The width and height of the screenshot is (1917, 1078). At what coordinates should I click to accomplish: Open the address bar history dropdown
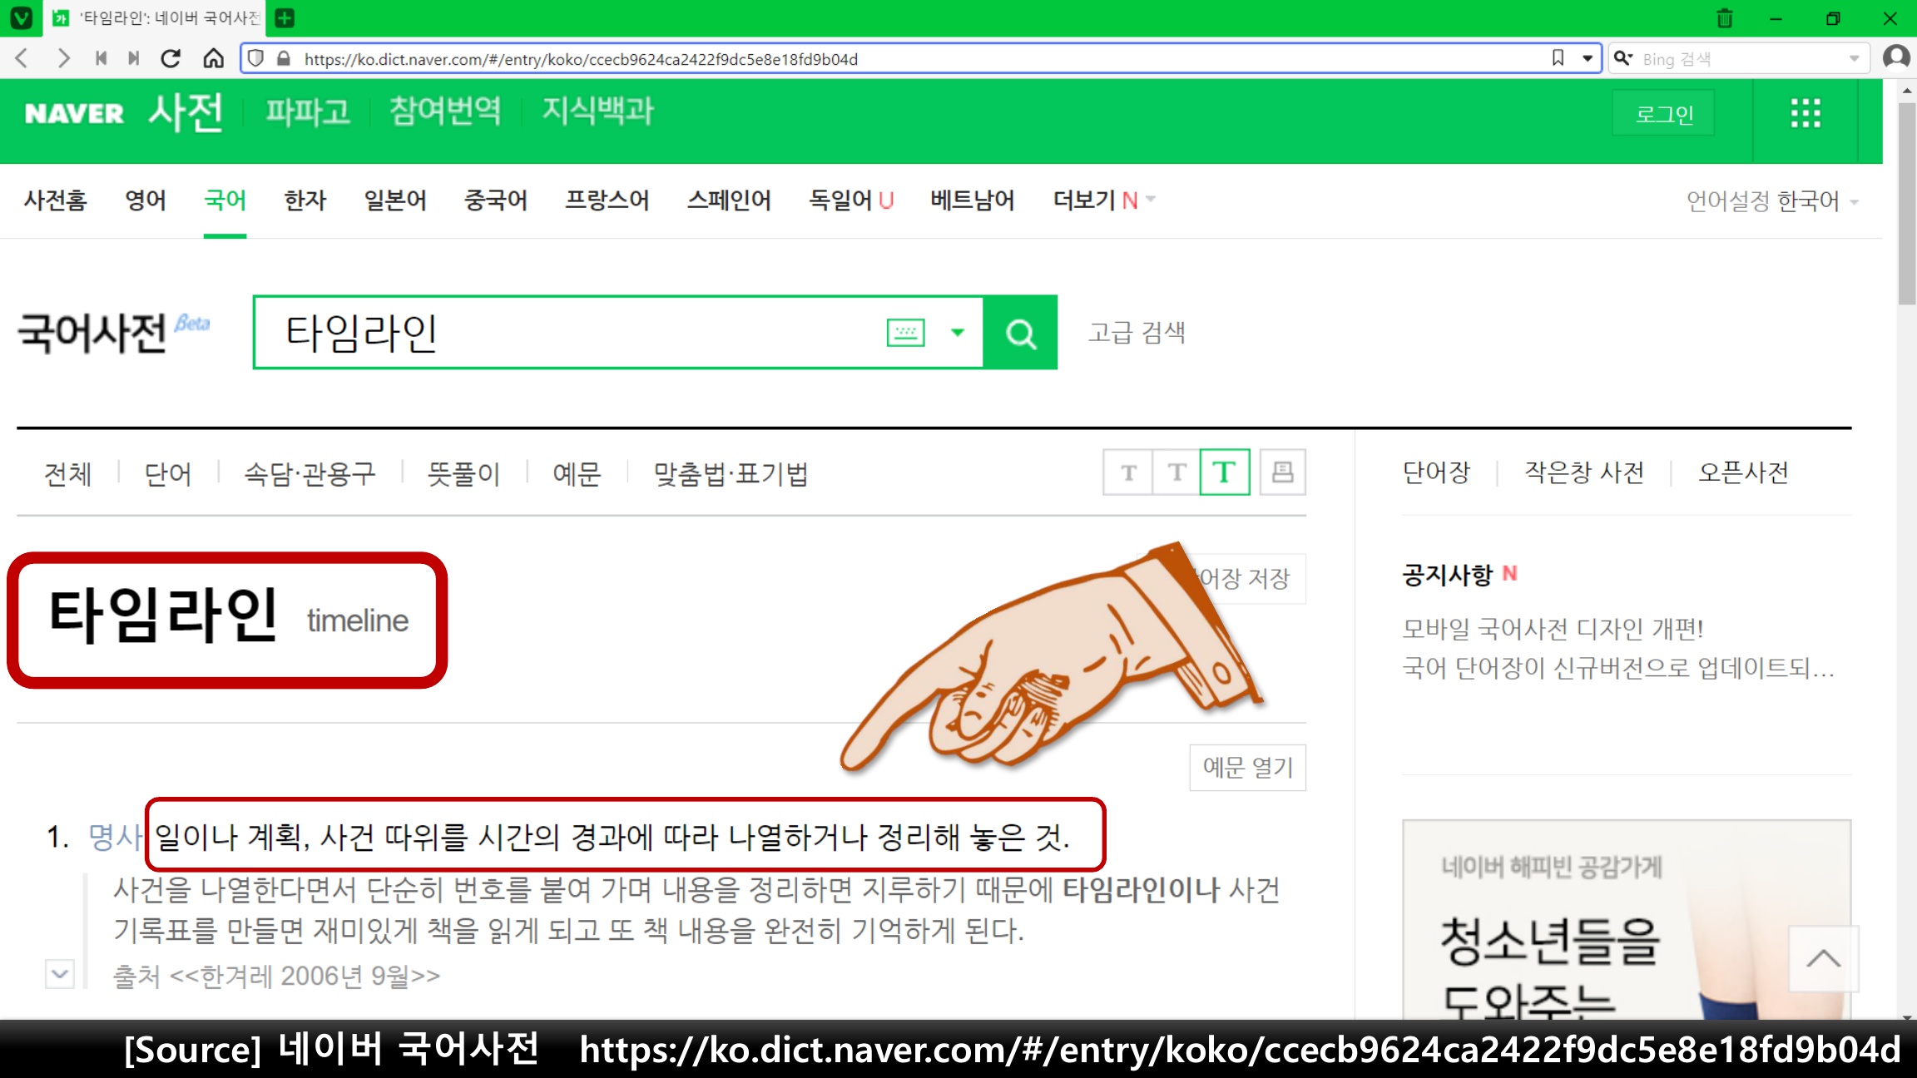(x=1588, y=58)
